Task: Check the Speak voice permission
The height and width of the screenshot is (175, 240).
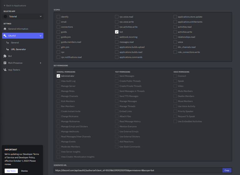Action: pos(175,81)
